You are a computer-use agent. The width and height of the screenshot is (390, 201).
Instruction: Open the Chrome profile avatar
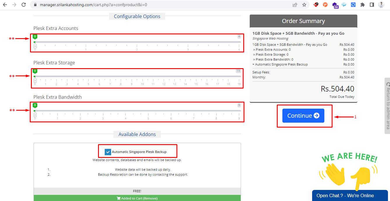pyautogui.click(x=381, y=5)
